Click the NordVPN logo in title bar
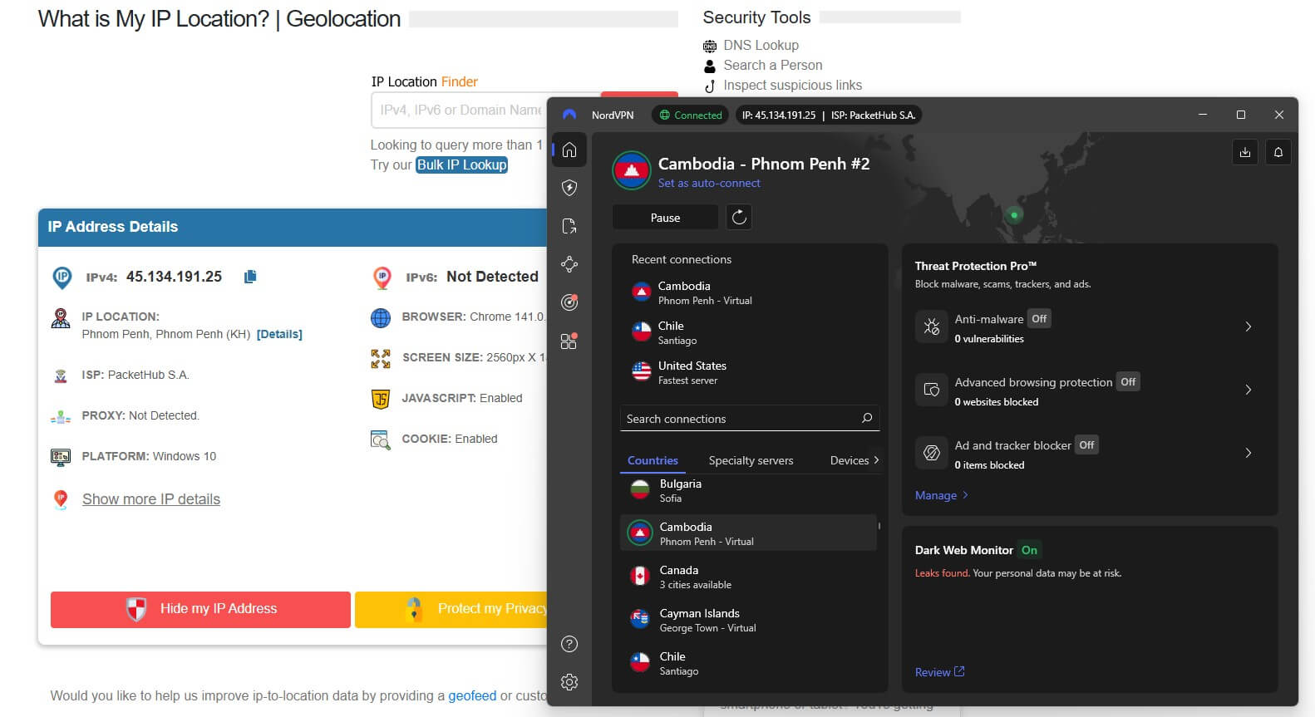 (x=569, y=115)
